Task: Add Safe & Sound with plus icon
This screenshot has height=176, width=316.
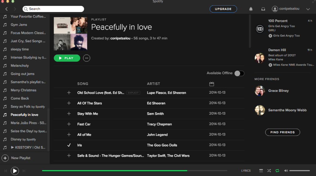Action: (x=69, y=155)
